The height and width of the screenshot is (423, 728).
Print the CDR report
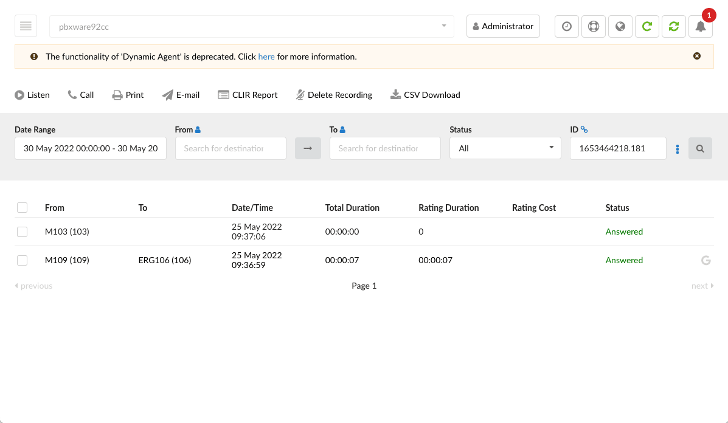point(128,95)
